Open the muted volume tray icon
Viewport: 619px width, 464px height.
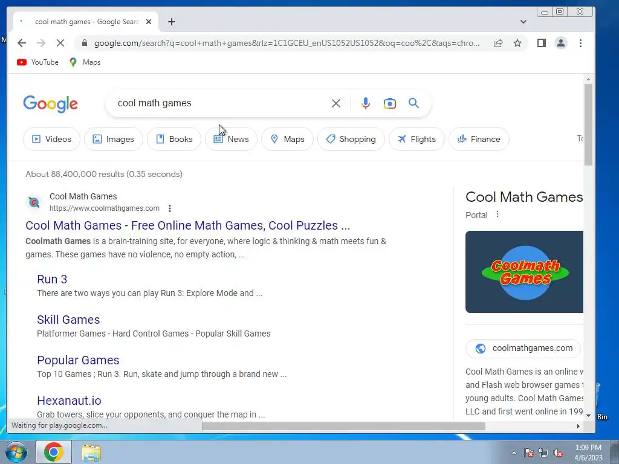558,453
